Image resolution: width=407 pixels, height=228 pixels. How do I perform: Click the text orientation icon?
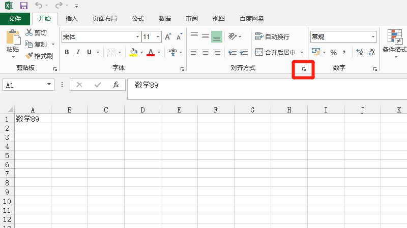click(x=232, y=36)
